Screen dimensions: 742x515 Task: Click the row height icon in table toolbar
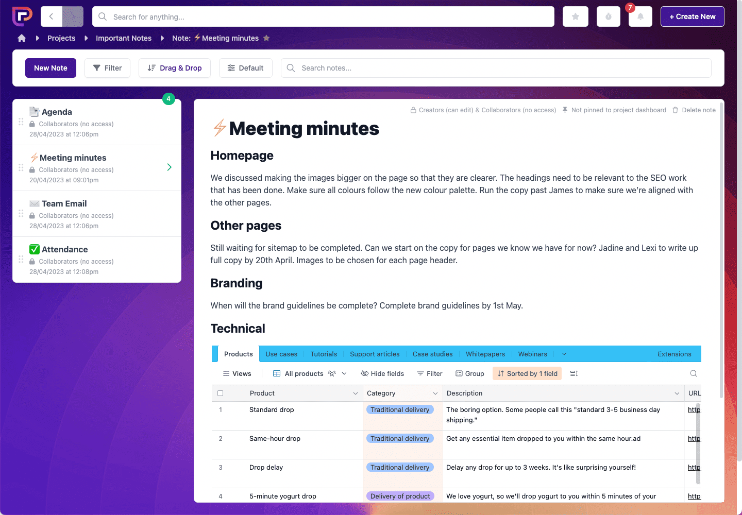pos(574,373)
